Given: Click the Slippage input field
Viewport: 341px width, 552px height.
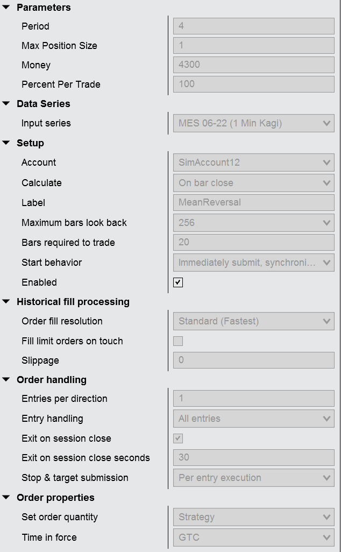Looking at the screenshot, I should click(253, 360).
